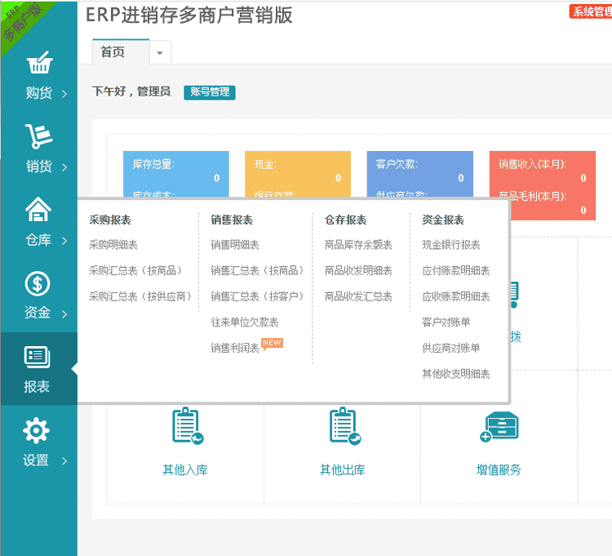Viewport: 612px width, 556px height.
Task: Click the red 系统管理 badge
Action: (591, 11)
